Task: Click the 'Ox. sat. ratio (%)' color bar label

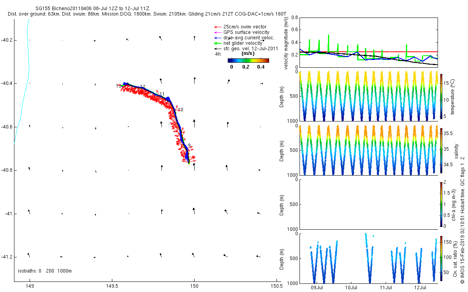Action: 455,259
